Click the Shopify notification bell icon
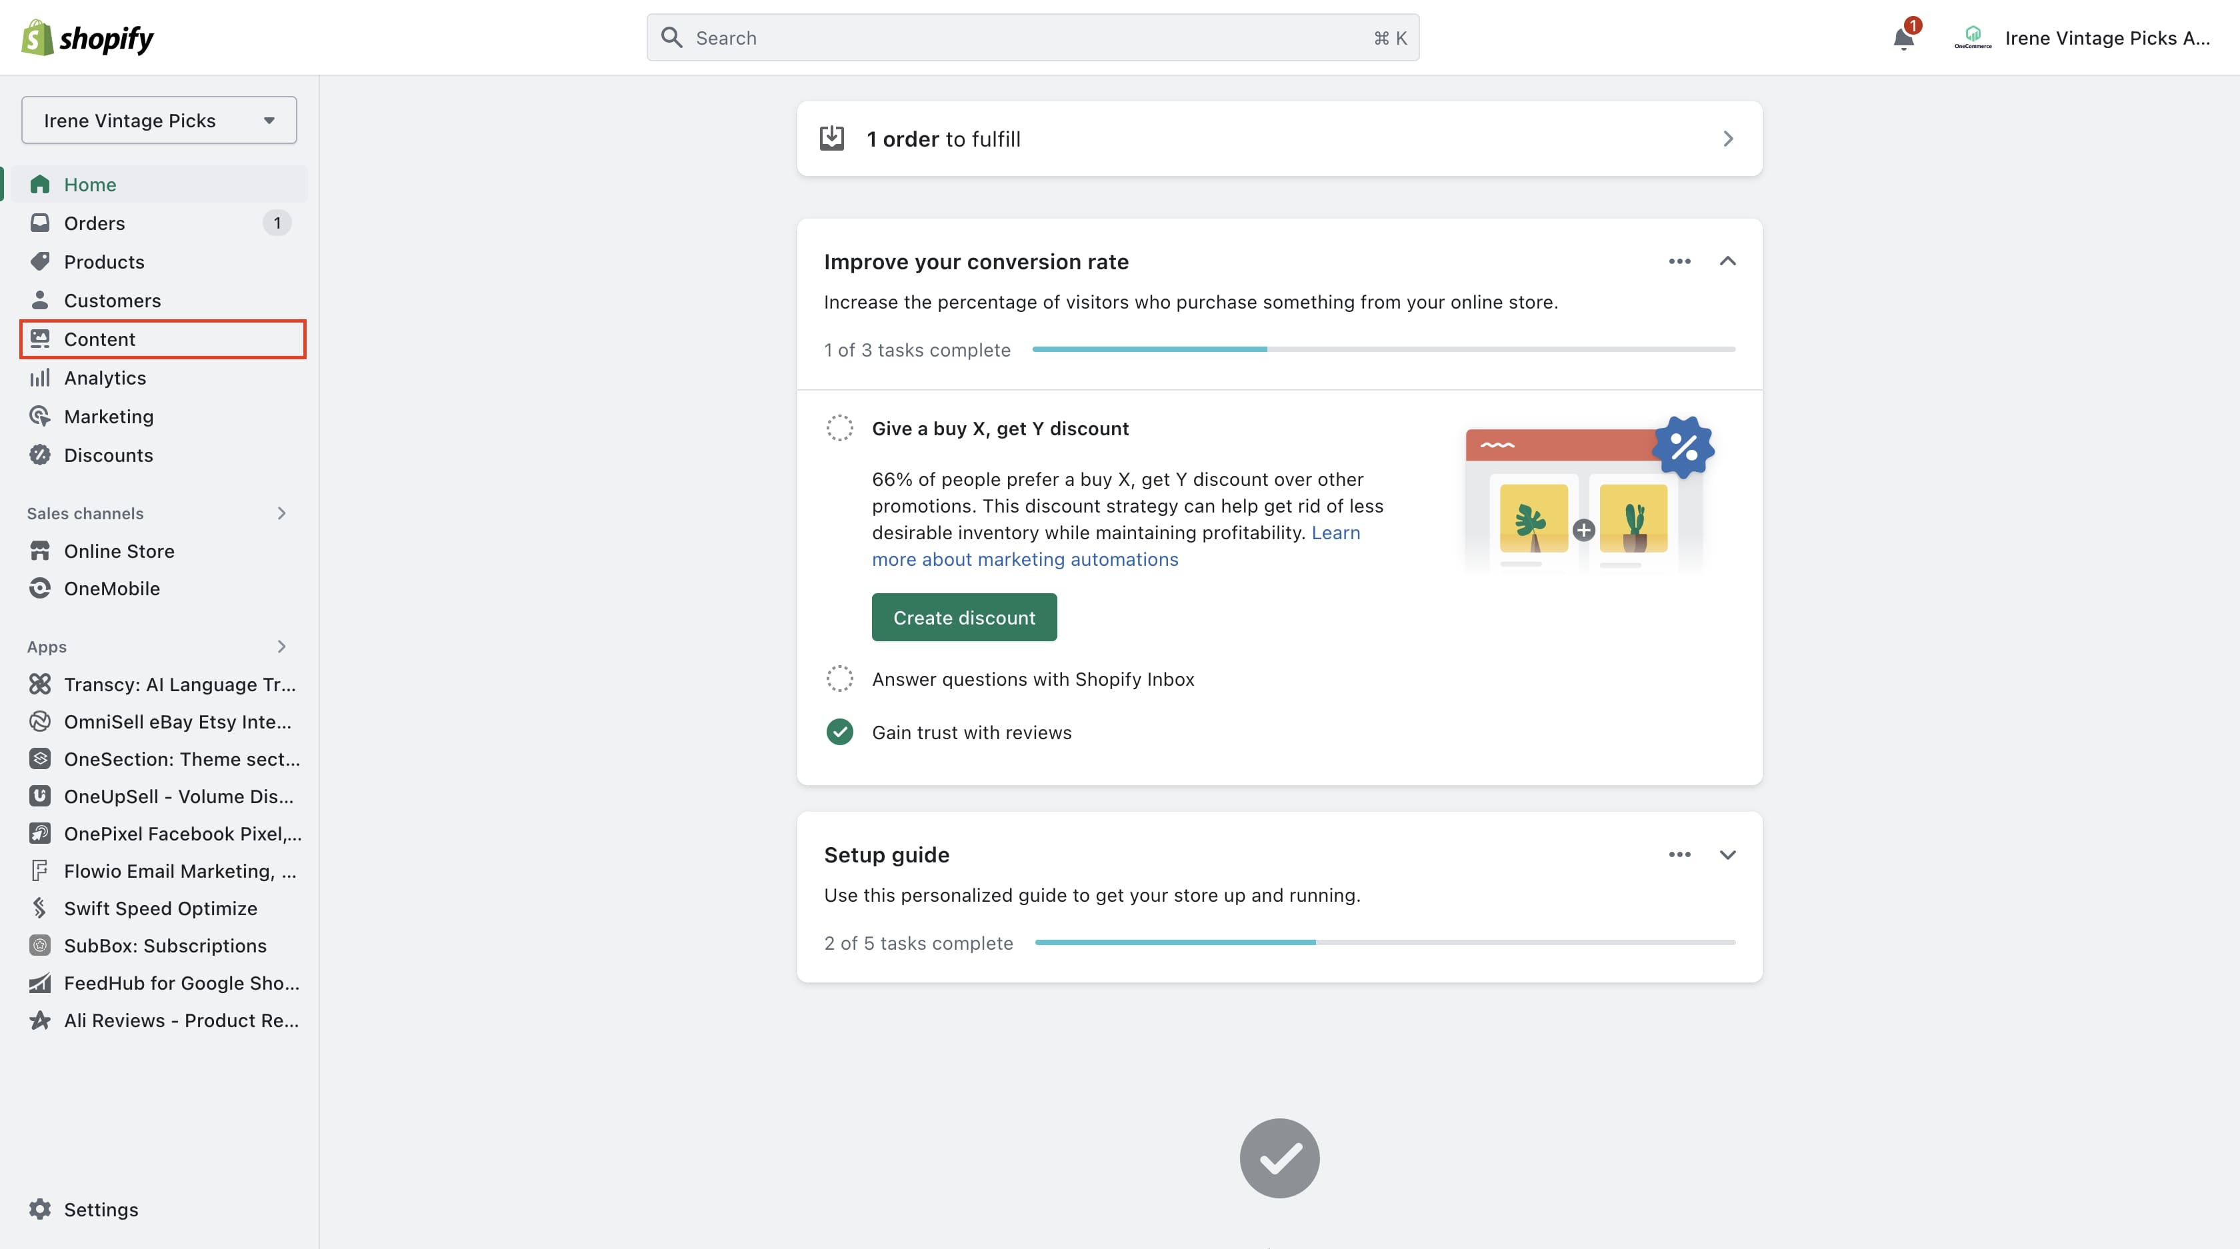The width and height of the screenshot is (2240, 1249). point(1905,34)
